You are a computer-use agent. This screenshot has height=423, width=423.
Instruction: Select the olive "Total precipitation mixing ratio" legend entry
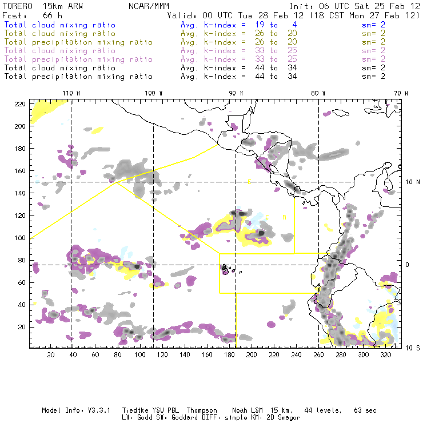[x=78, y=42]
